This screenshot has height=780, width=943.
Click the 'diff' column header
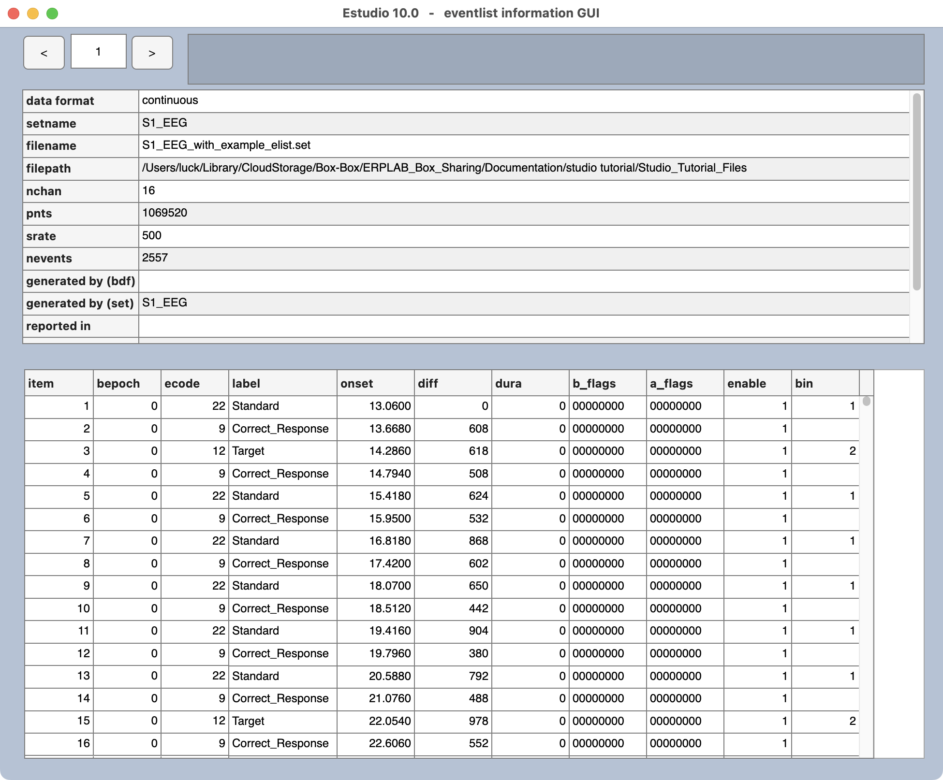[x=453, y=383]
